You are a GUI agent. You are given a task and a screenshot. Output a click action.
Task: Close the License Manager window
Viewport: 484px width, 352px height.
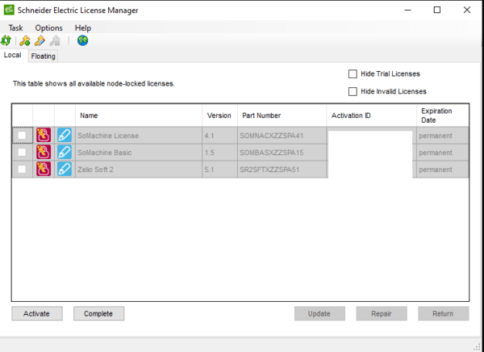(x=467, y=10)
